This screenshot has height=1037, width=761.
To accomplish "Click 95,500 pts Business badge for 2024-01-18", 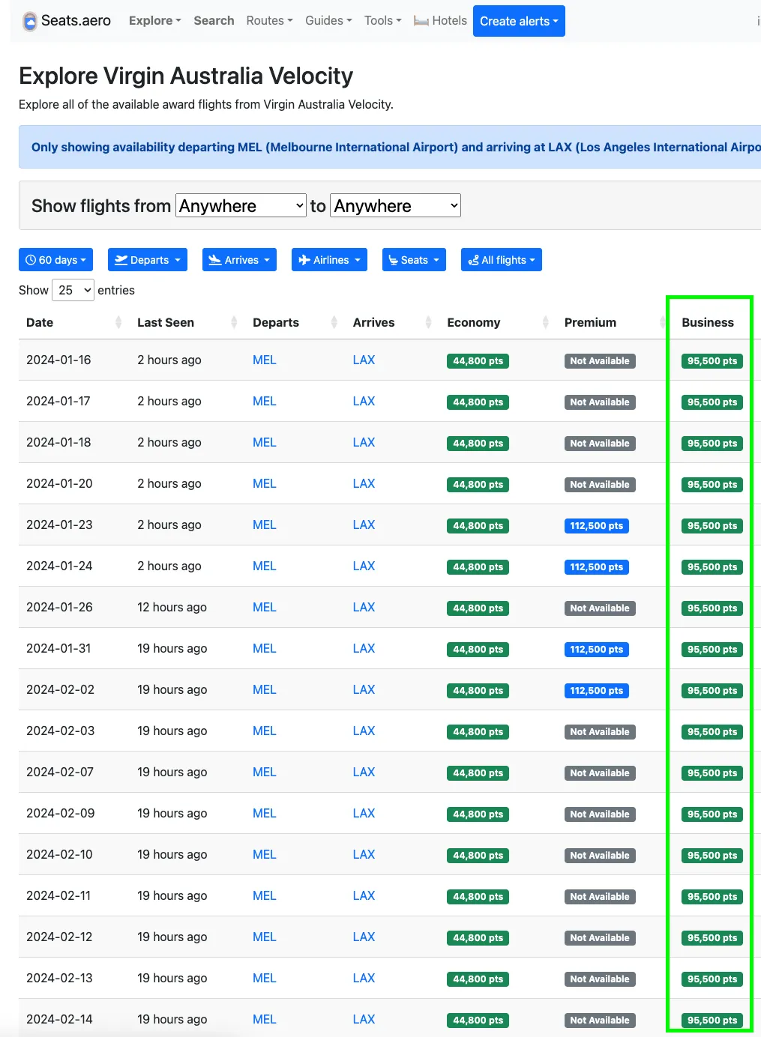I will 712,444.
